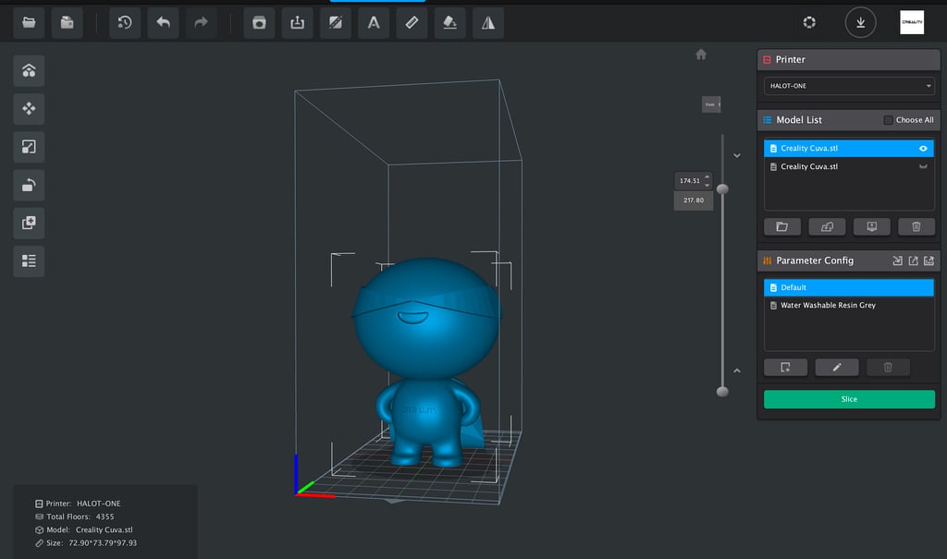Click the 'Printer: HALOT-ONE' info line
This screenshot has width=947, height=559.
click(78, 504)
